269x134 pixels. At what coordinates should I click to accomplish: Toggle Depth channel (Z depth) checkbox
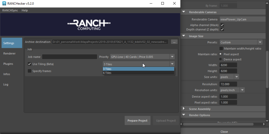tap(222, 29)
